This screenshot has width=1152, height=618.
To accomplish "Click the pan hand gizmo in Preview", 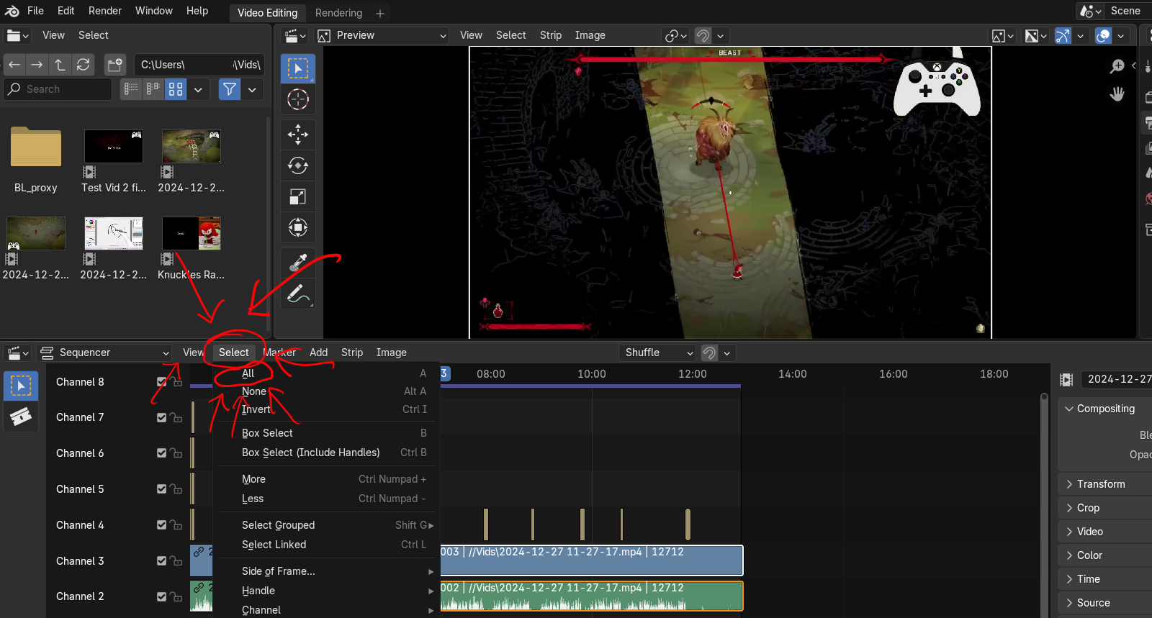I will tap(1117, 94).
